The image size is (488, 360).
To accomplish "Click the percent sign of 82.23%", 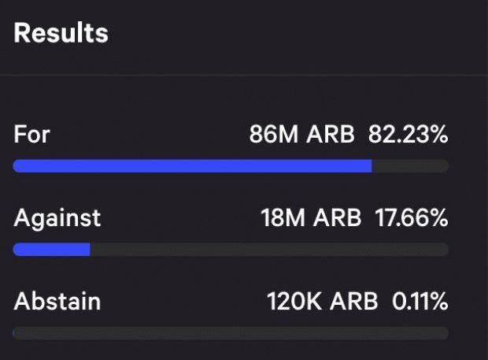I will 438,135.
